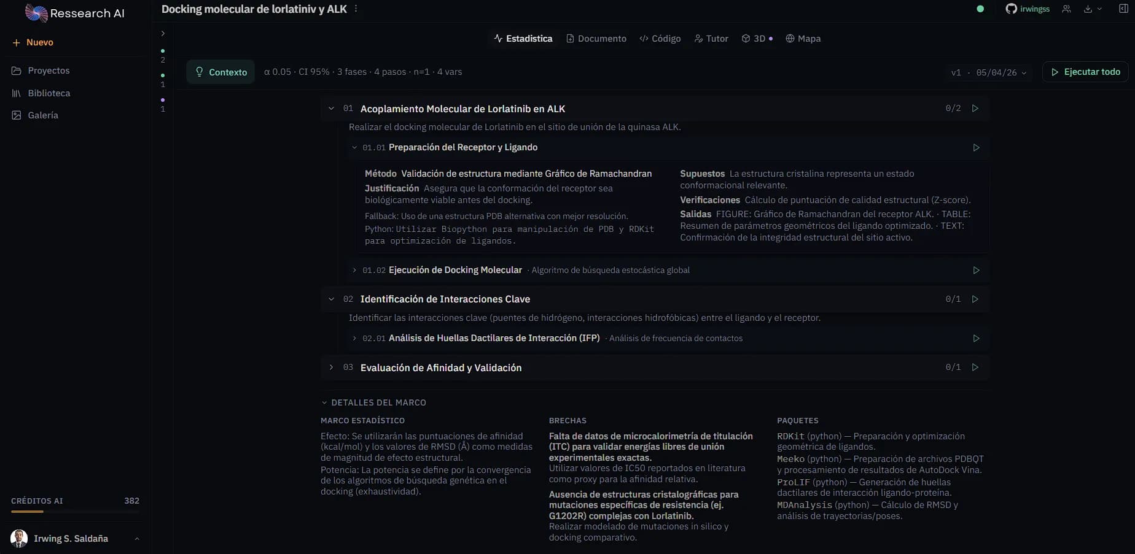Expand step 02.01 Análisis de Huellas Dactilares
This screenshot has width=1135, height=554.
coord(354,338)
